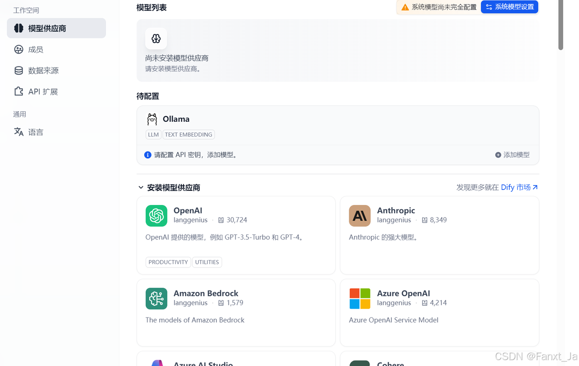The image size is (579, 366).
Task: Click 系统模型尚未完全配置 warning text
Action: coord(444,7)
